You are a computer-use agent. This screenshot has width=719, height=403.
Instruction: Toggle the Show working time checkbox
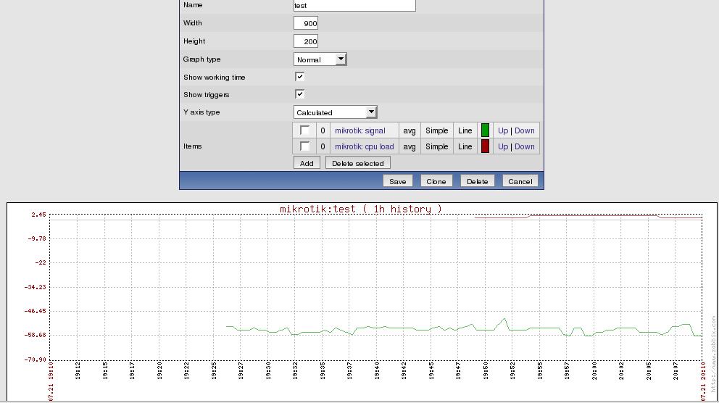point(299,77)
